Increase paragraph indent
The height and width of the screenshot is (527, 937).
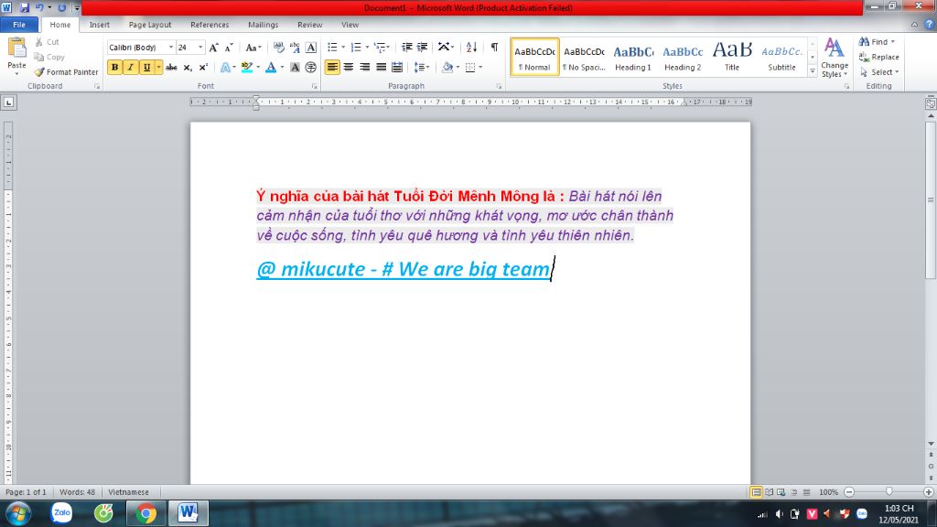tap(423, 48)
